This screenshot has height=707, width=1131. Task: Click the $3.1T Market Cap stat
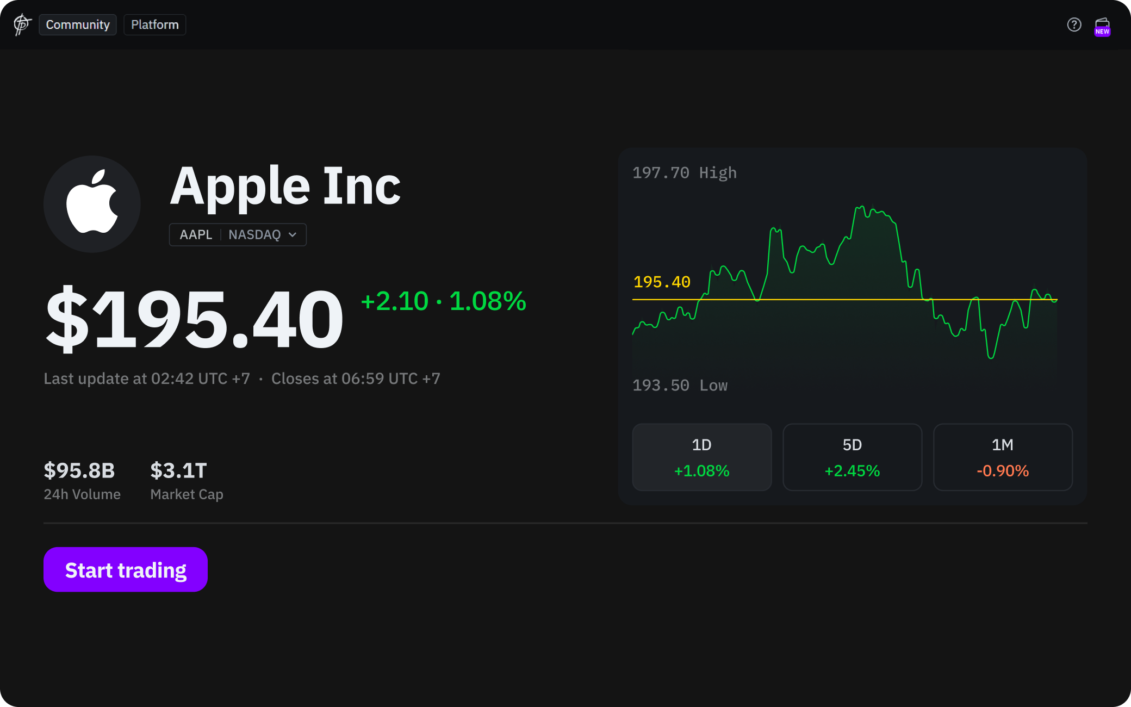(178, 470)
